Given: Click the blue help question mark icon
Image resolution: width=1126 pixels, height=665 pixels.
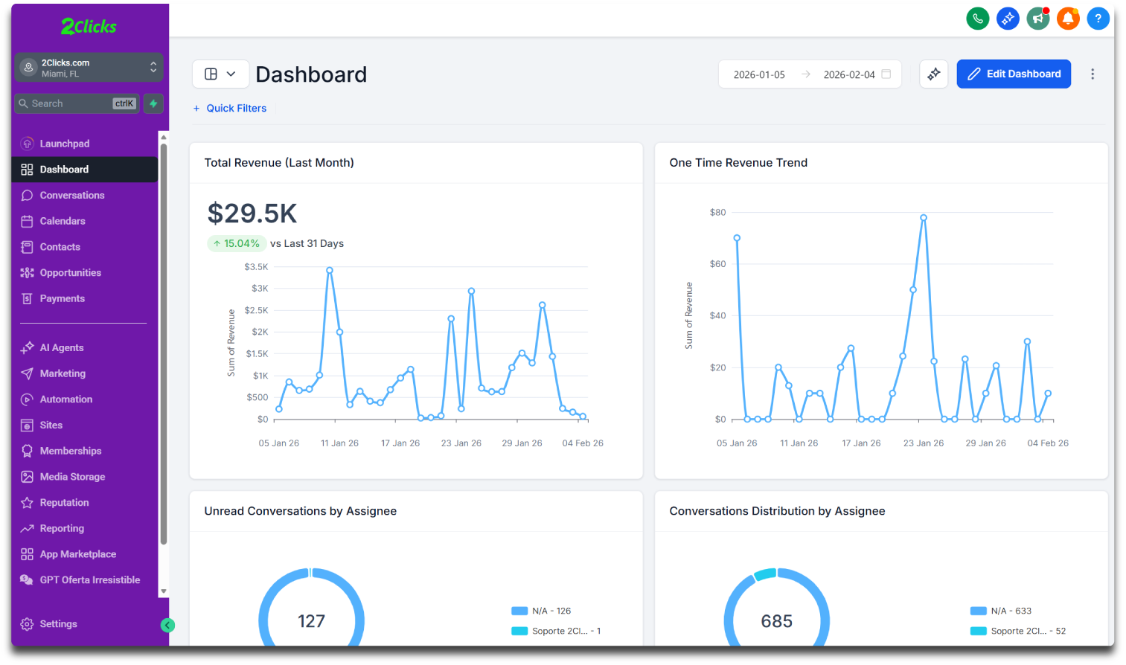Looking at the screenshot, I should [1098, 19].
